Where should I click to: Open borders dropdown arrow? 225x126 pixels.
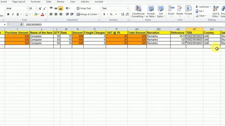pyautogui.click(x=30, y=14)
